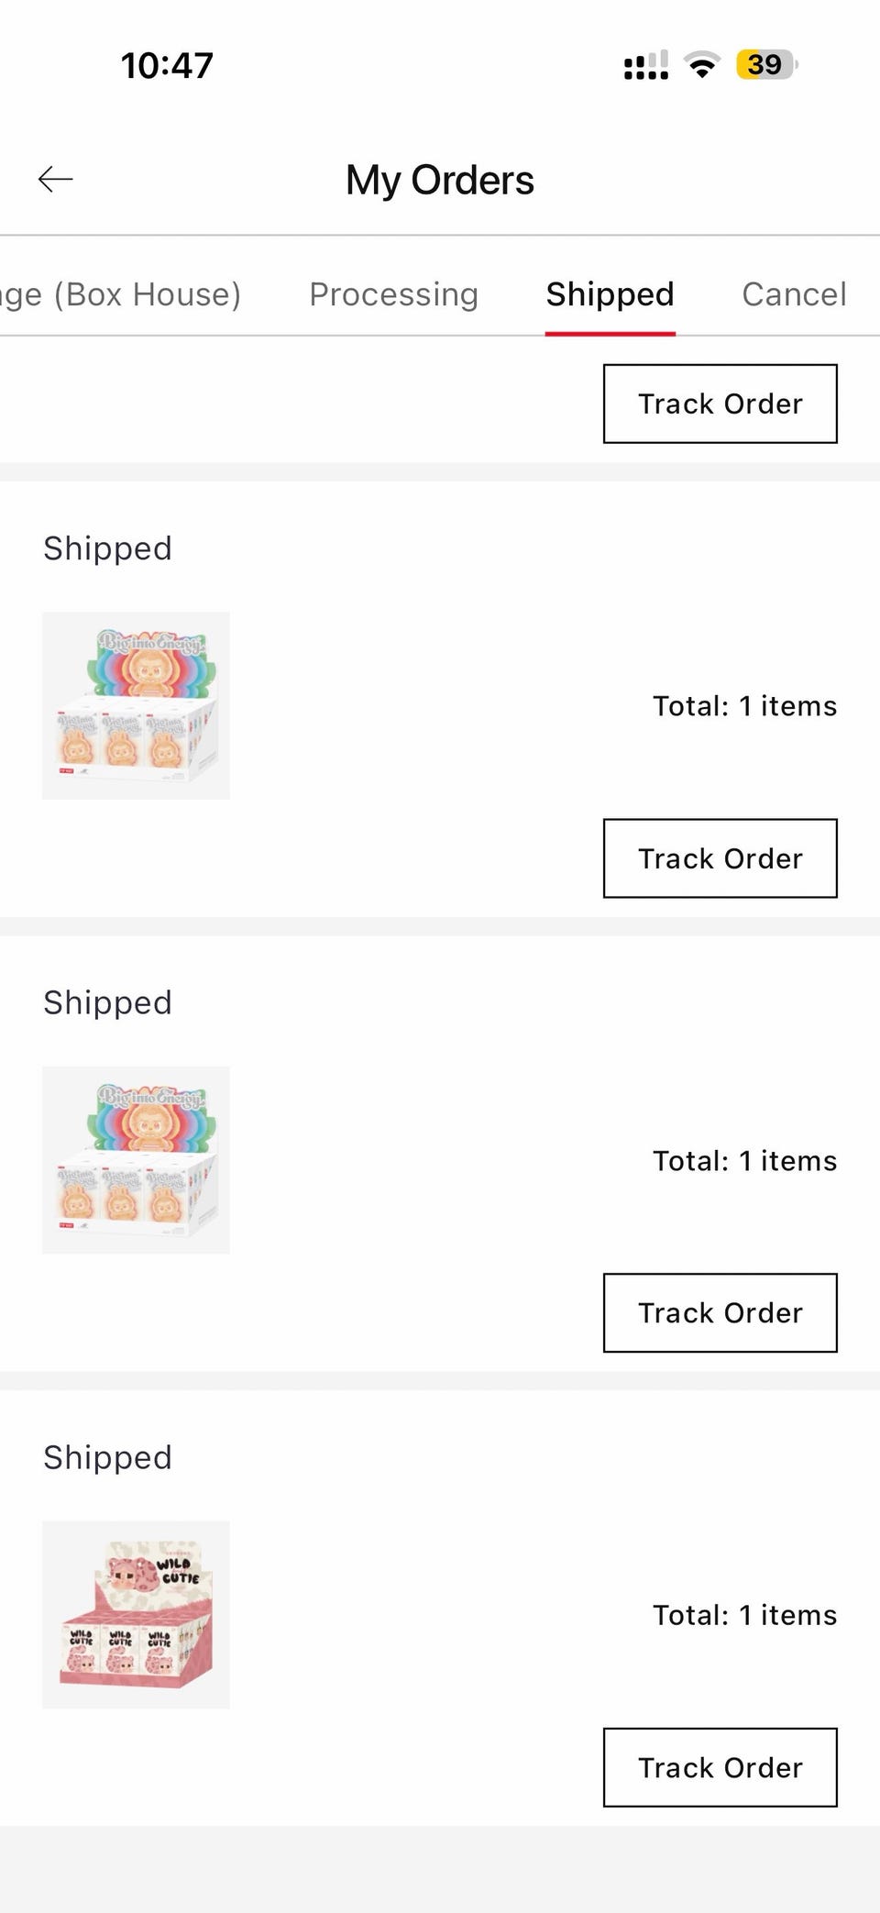This screenshot has width=880, height=1913.
Task: Tap the My Orders page title
Action: pos(440,180)
